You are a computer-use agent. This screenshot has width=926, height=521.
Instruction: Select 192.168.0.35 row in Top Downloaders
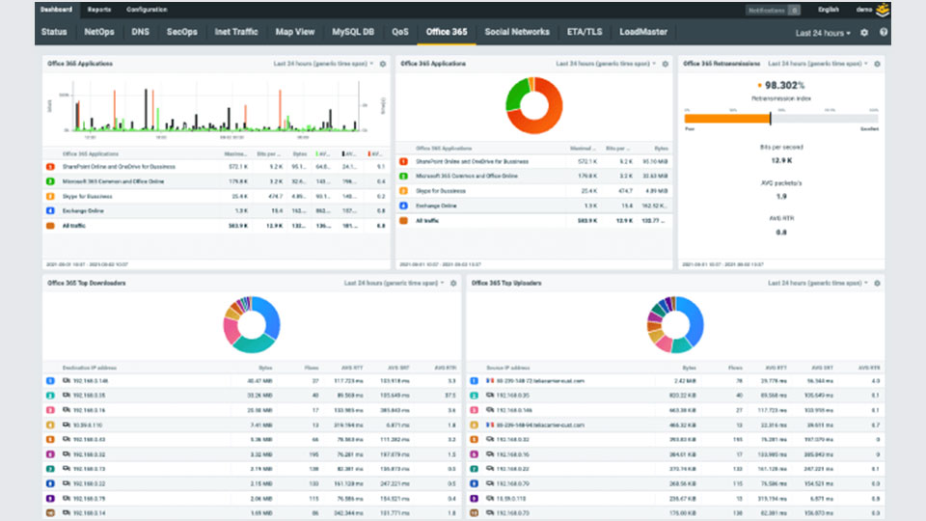[x=252, y=396]
